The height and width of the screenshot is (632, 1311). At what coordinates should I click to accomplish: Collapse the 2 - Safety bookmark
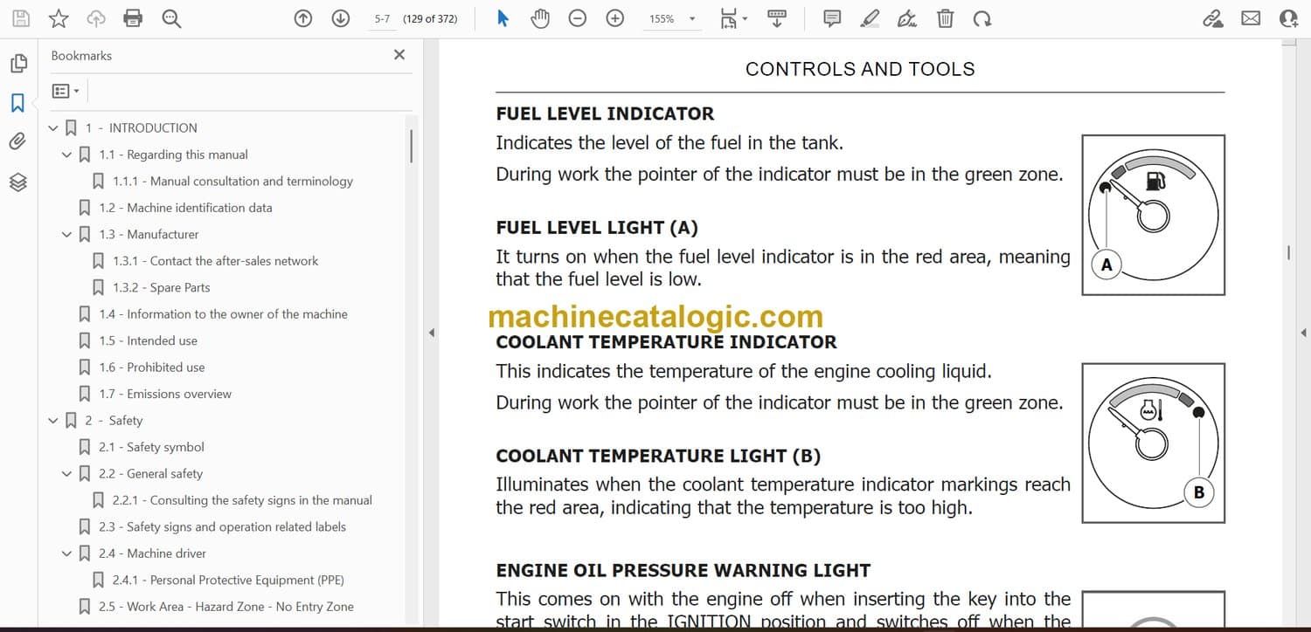pyautogui.click(x=54, y=421)
